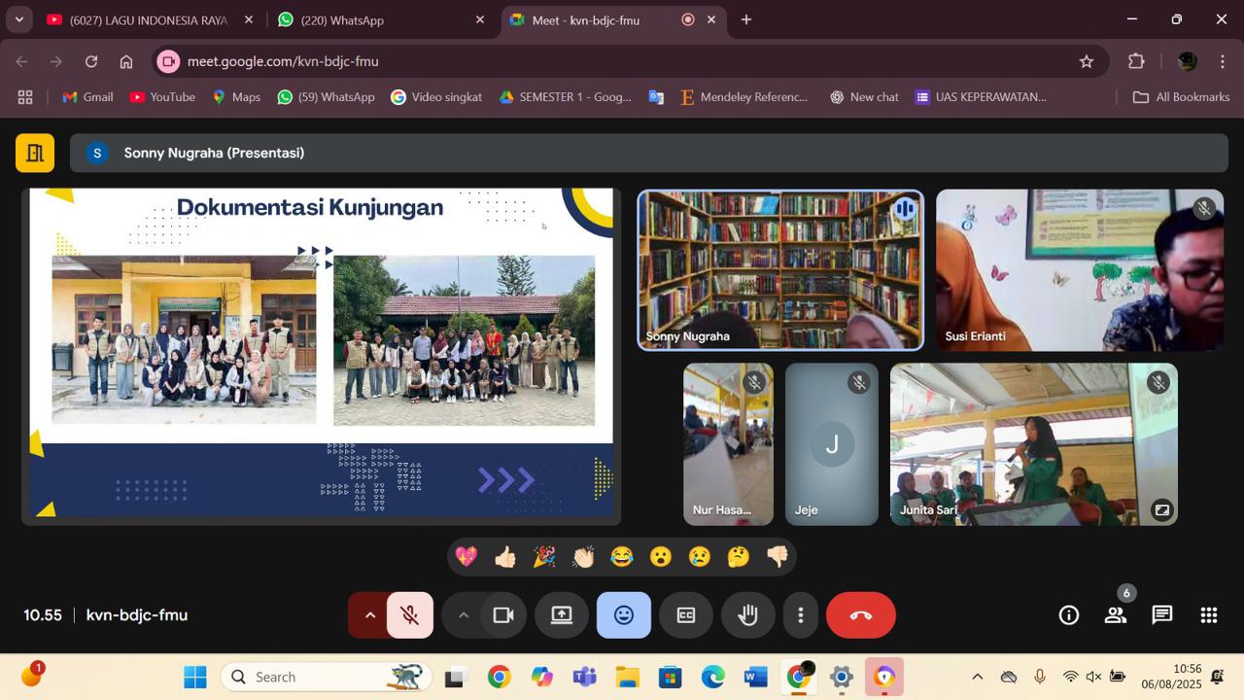The height and width of the screenshot is (700, 1244).
Task: Click the red leave call button
Action: pyautogui.click(x=860, y=615)
